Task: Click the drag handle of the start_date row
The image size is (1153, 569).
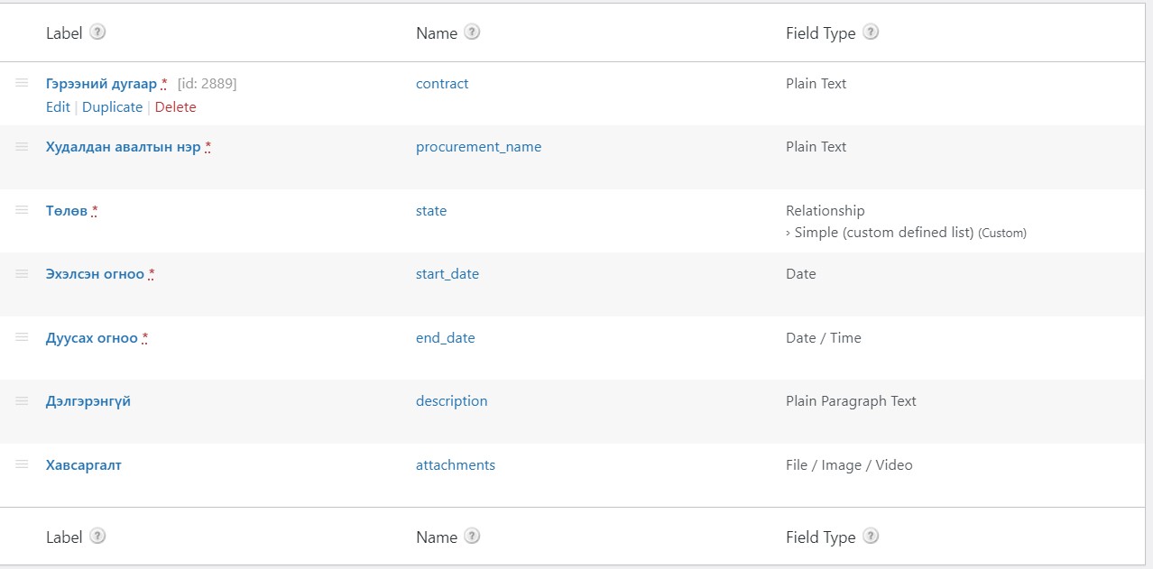Action: (22, 273)
